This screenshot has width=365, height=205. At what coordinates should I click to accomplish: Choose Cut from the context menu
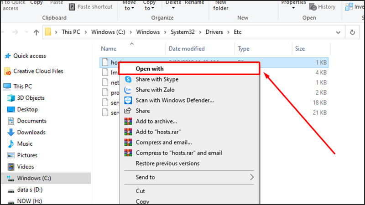(x=141, y=191)
